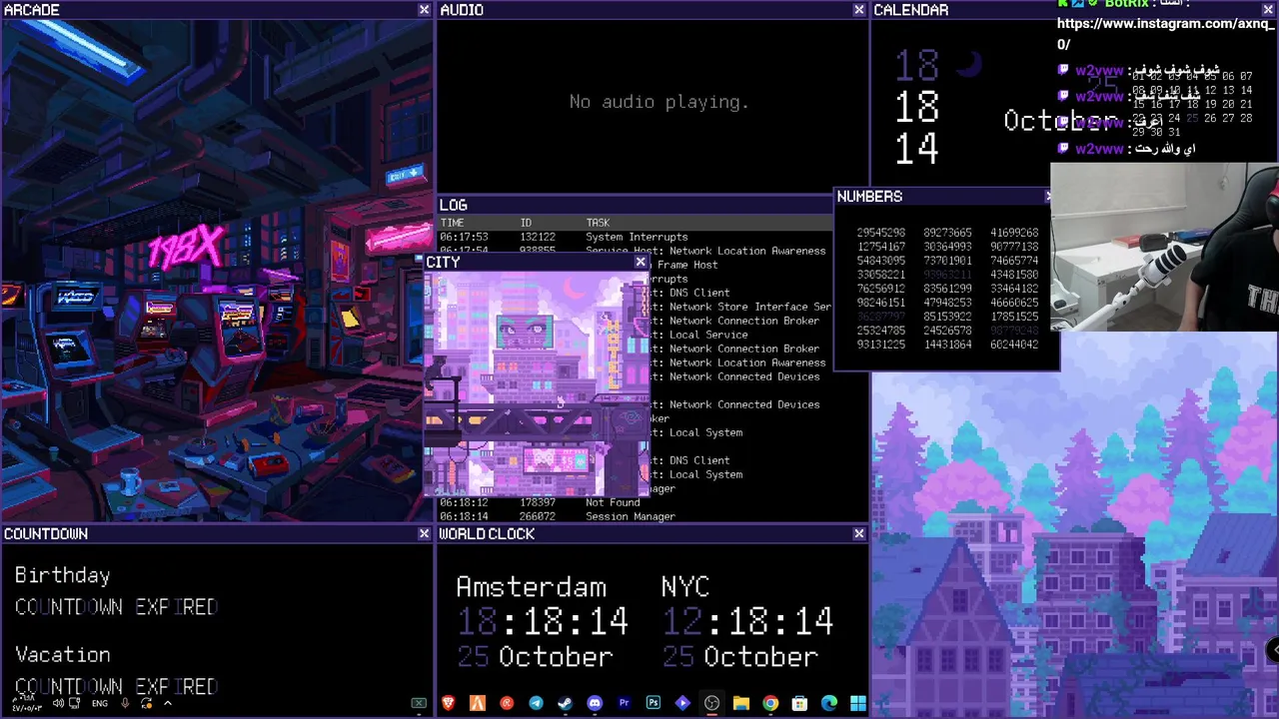This screenshot has height=719, width=1279.
Task: Click the No audio playing message
Action: pyautogui.click(x=658, y=102)
